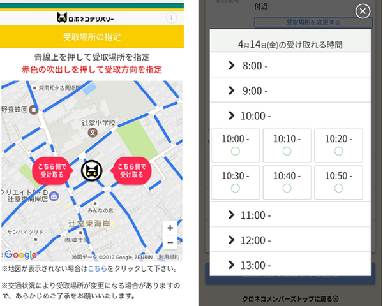
Task: Zoom out the map with minus button
Action: 170,243
